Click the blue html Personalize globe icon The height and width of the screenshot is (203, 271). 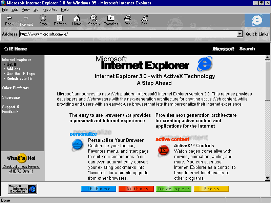pyautogui.click(x=78, y=145)
